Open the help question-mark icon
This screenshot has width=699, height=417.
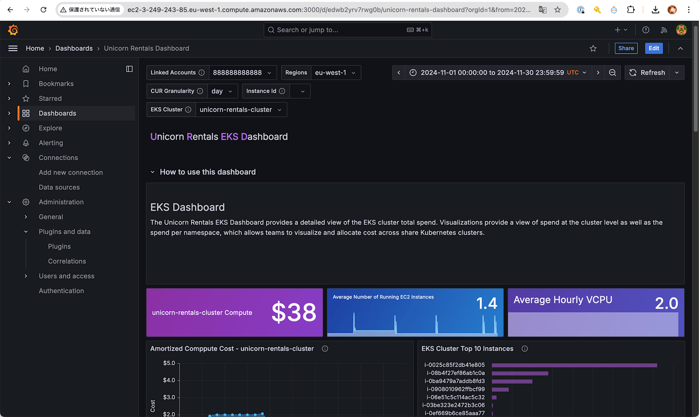[x=646, y=30]
